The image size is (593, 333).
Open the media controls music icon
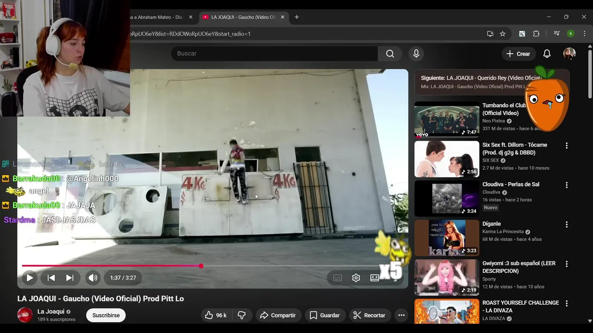pos(557,34)
